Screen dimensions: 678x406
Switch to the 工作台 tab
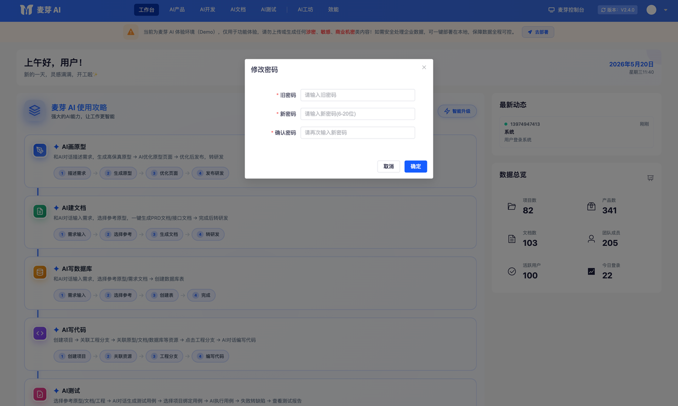pos(146,10)
